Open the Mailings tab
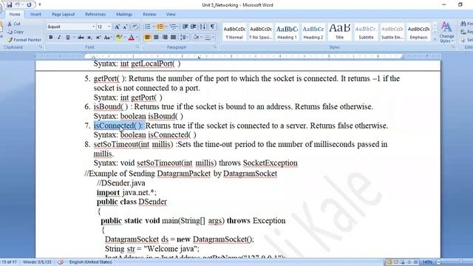 coord(124,14)
